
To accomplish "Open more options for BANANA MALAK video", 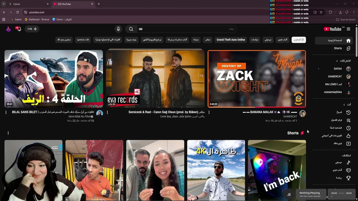I will pyautogui.click(x=209, y=112).
